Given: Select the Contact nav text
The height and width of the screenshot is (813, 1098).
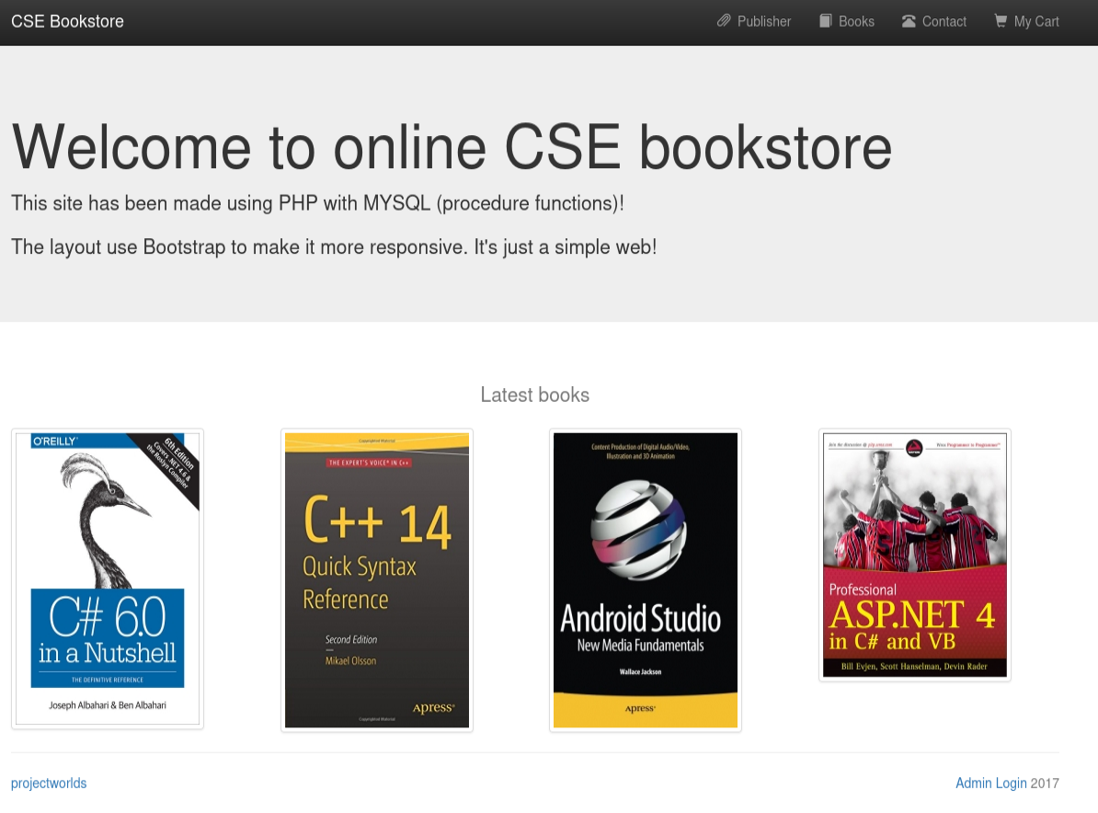Looking at the screenshot, I should (x=944, y=21).
